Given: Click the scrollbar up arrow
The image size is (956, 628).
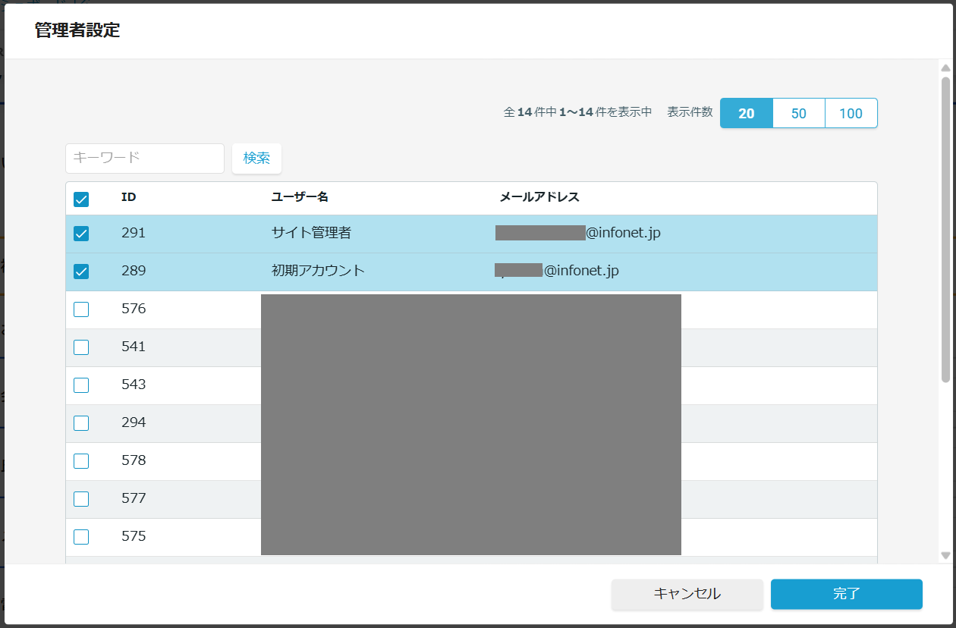Looking at the screenshot, I should tap(945, 69).
